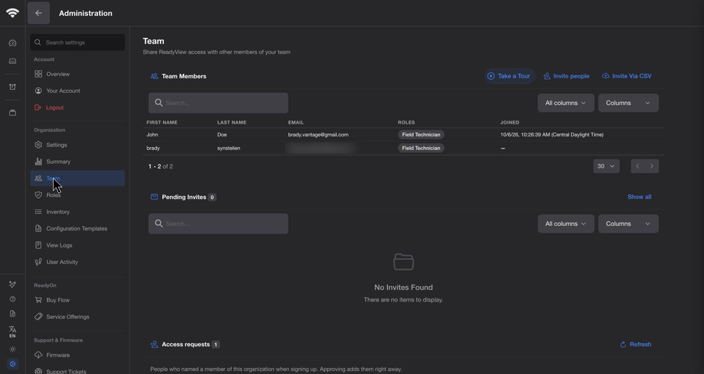Open Support Tickets in the sidebar
The image size is (704, 374).
78,371
